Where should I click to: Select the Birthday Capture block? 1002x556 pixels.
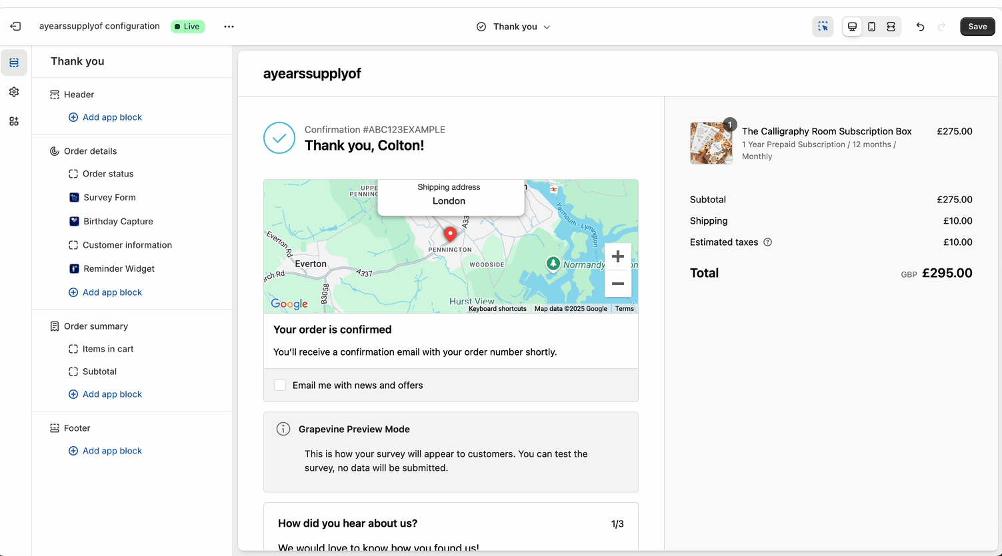pyautogui.click(x=118, y=221)
